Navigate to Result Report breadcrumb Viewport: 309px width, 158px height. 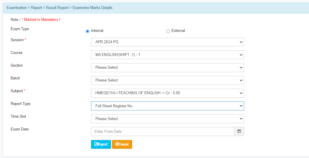point(57,8)
